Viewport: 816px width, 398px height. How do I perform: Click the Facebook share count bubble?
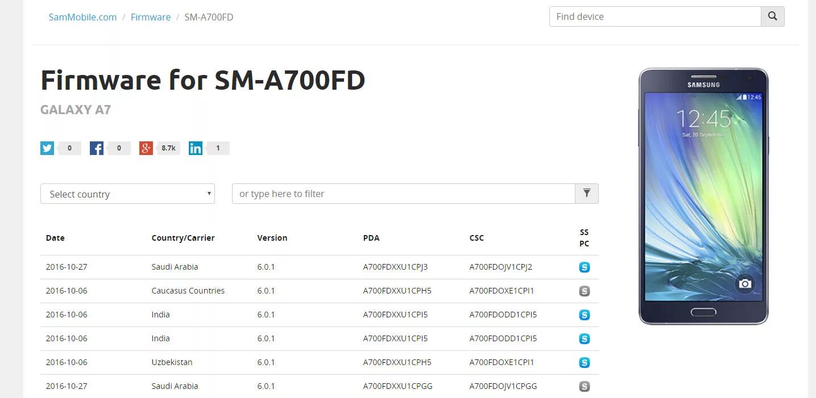pyautogui.click(x=119, y=148)
